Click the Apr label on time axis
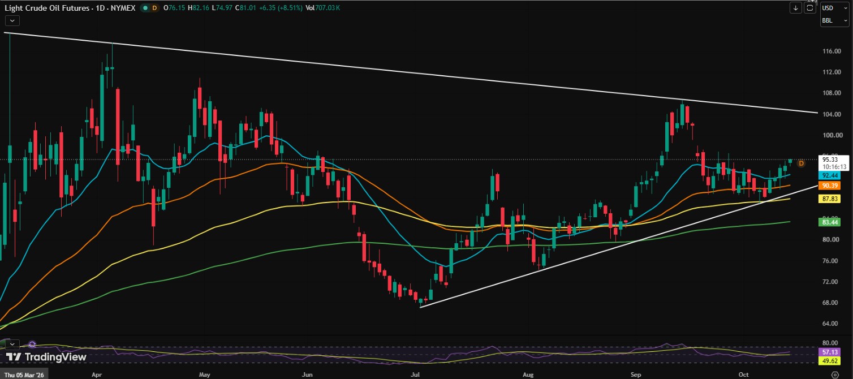Viewport: 853px width, 379px height. pos(96,374)
